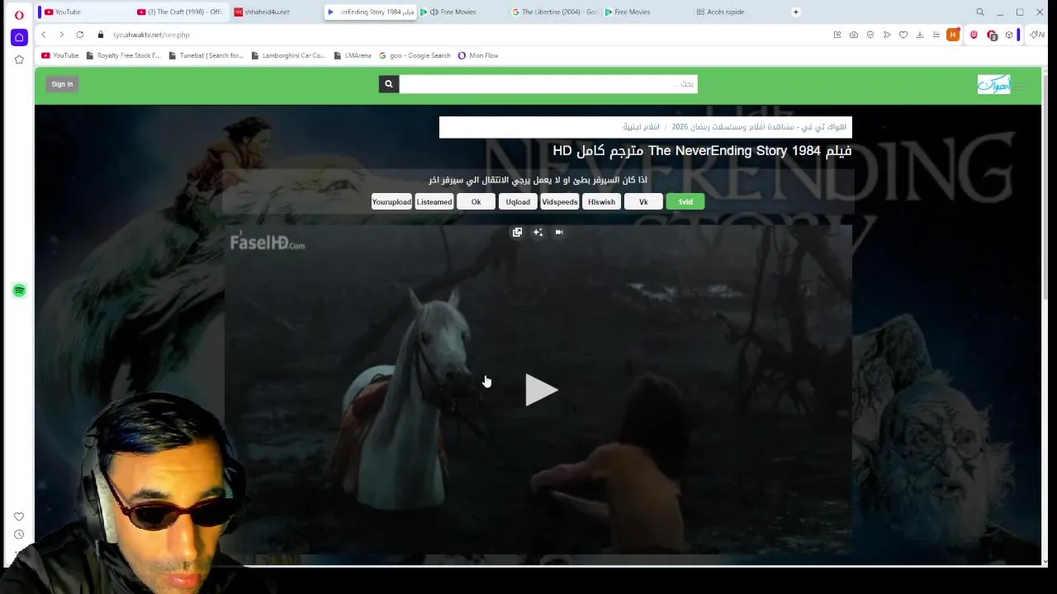Click the site search magnifier button
This screenshot has width=1057, height=594.
[x=389, y=84]
